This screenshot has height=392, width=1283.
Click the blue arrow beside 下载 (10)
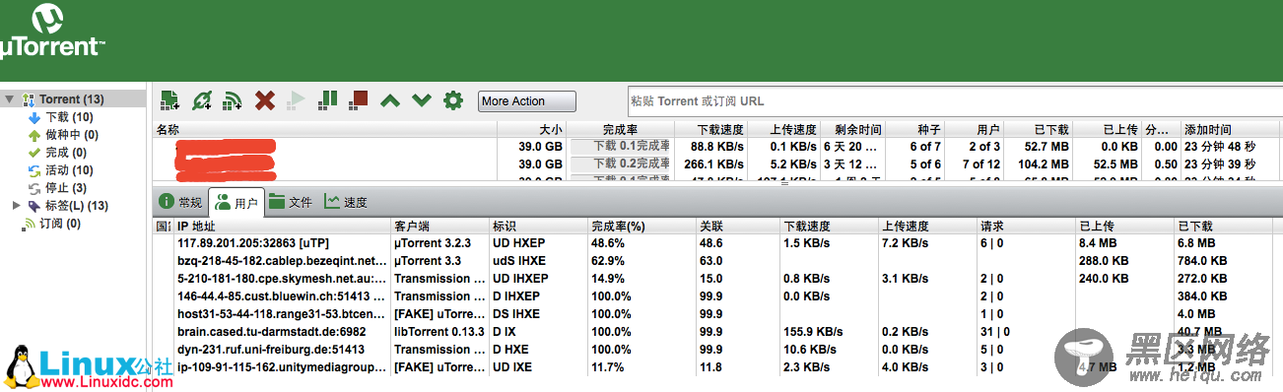click(34, 117)
